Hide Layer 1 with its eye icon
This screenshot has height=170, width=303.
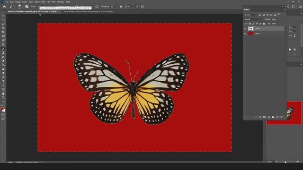tap(245, 34)
